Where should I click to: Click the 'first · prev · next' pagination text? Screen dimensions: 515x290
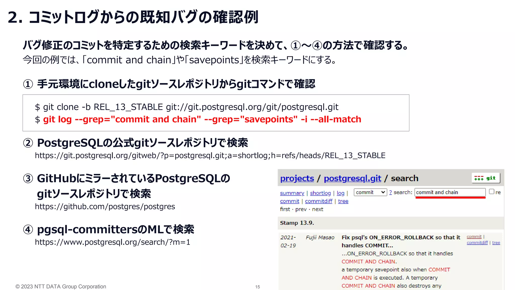tap(302, 209)
